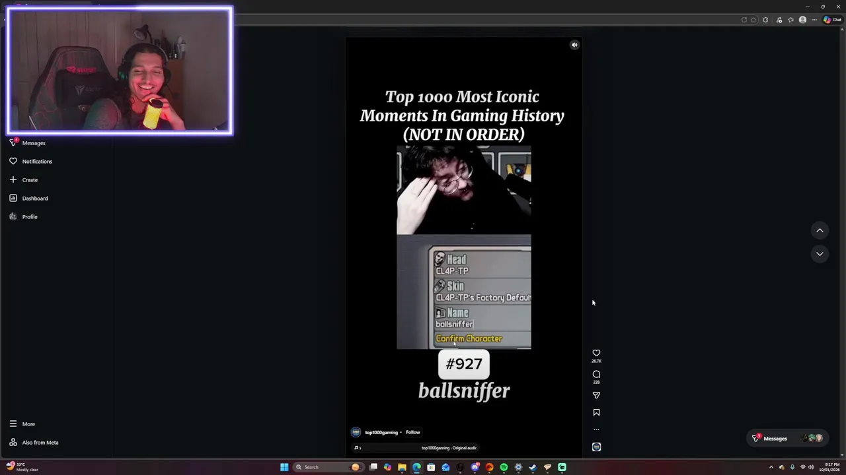
Task: Show hidden system tray icons
Action: coord(771,467)
